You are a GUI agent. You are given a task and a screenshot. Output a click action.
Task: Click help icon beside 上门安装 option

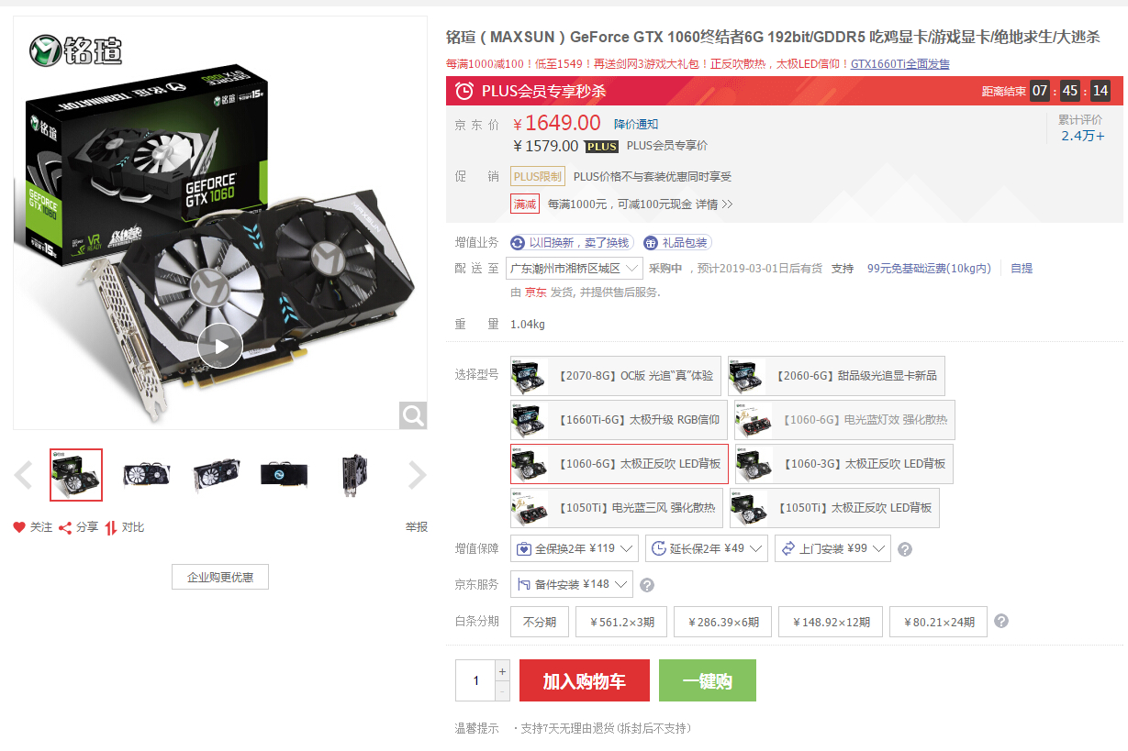click(904, 549)
